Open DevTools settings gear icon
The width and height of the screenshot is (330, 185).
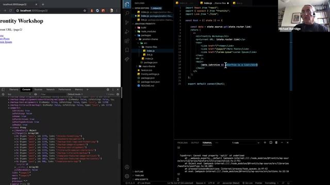tap(108, 89)
